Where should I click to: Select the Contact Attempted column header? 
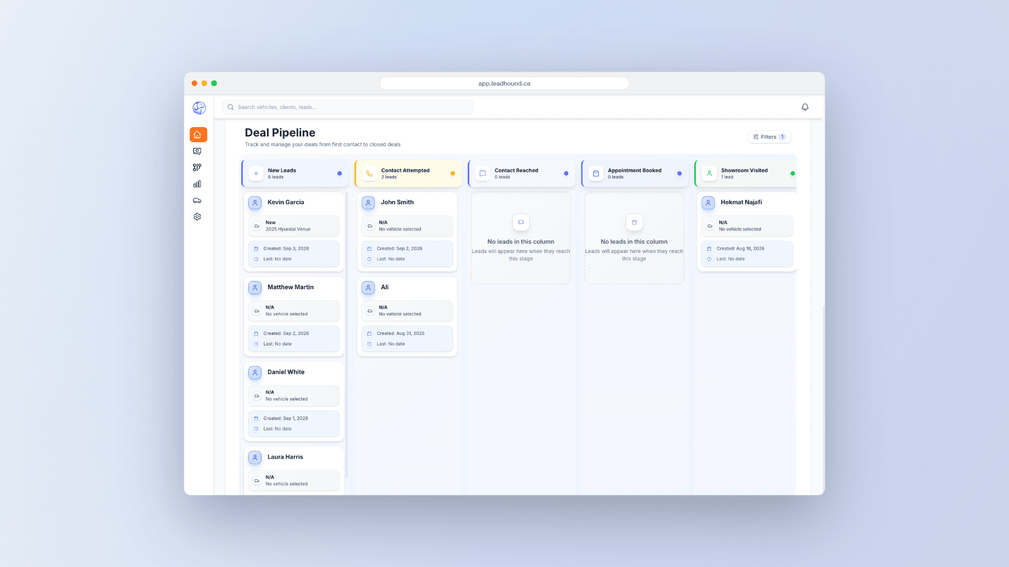[408, 173]
